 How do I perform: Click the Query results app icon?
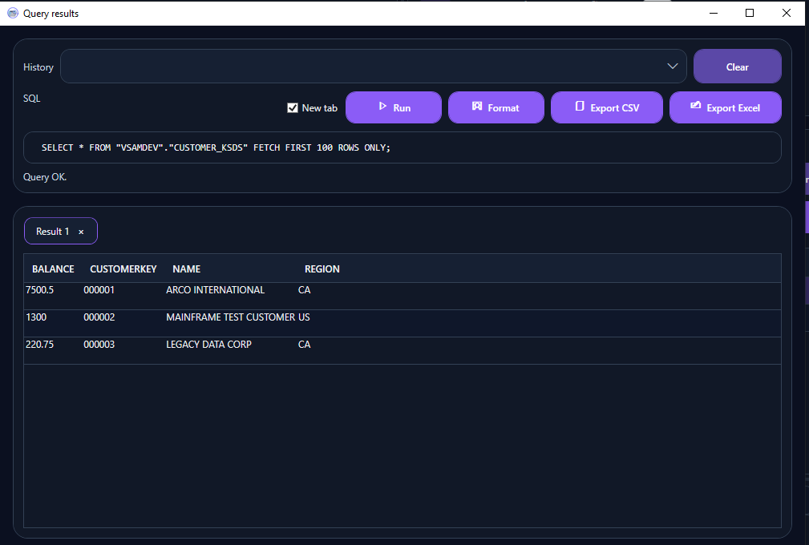(x=12, y=13)
